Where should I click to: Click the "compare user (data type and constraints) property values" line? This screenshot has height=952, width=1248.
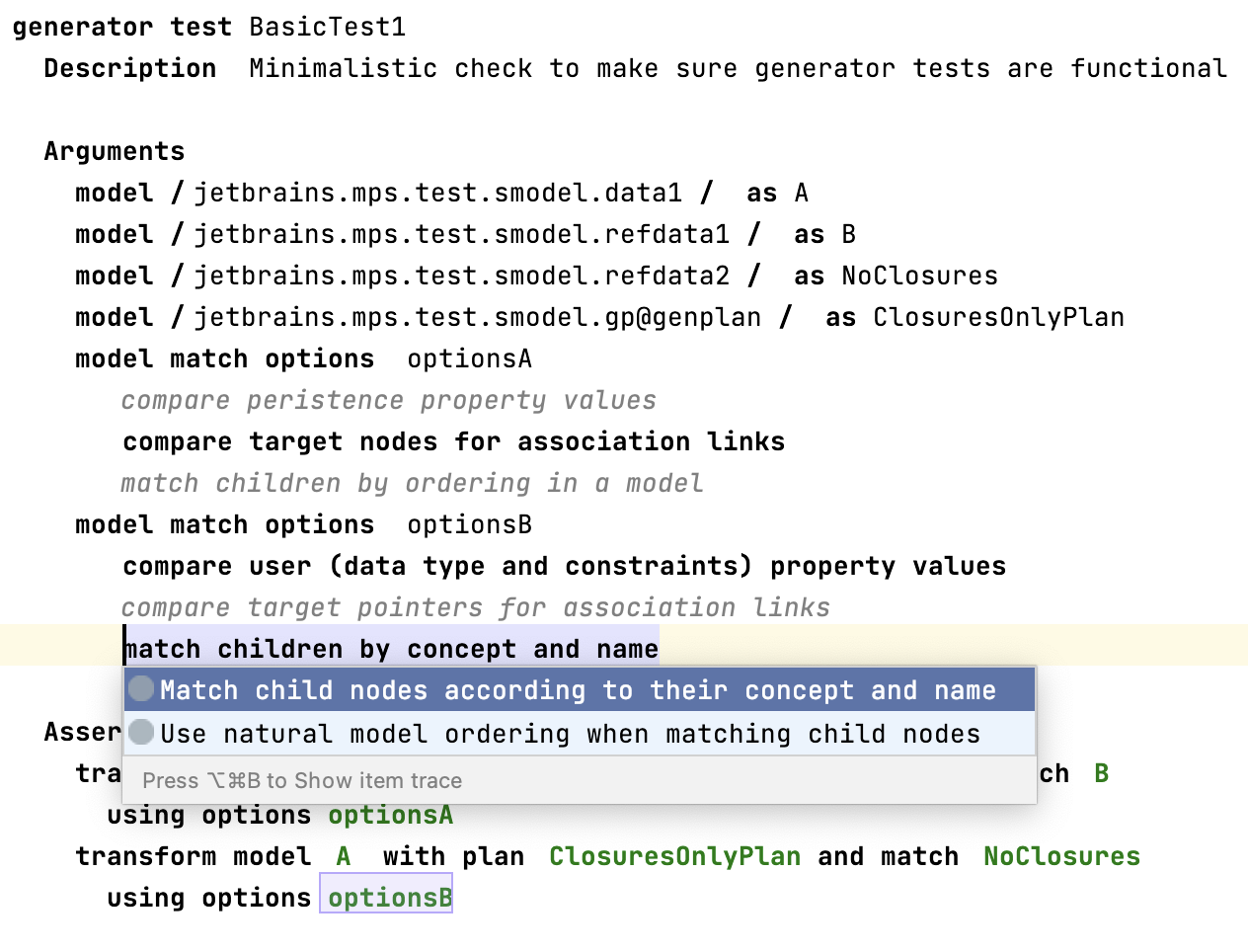[x=564, y=566]
